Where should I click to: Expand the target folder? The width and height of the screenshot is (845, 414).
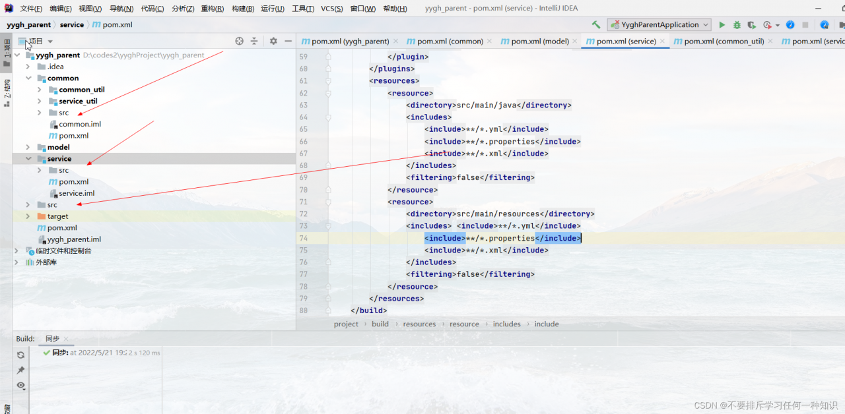click(x=28, y=216)
